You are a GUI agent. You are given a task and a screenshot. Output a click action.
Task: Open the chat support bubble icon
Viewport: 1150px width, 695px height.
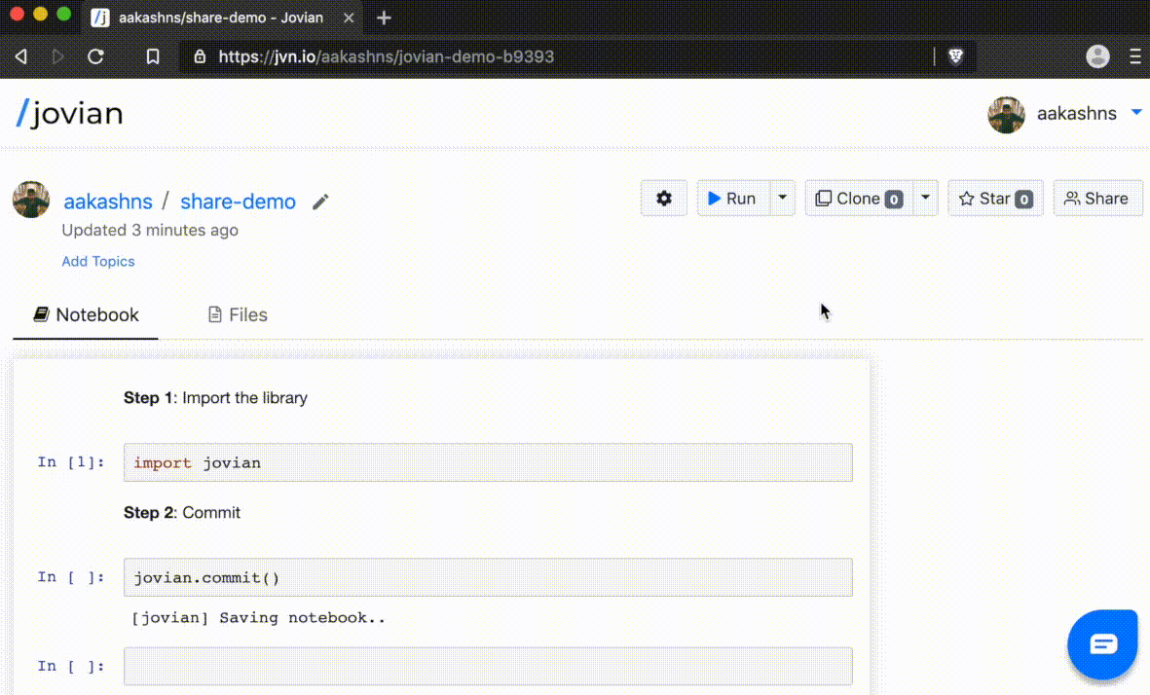1102,644
